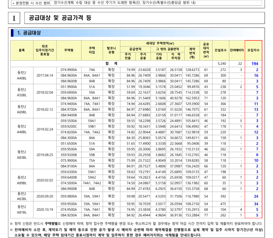
Task: Click the '발코니 유형' column header
Action: [x=112, y=50]
